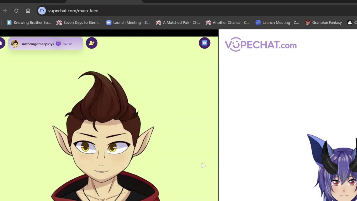Open the Knowing Brother Ep... bookmark
357x201 pixels.
(x=29, y=23)
